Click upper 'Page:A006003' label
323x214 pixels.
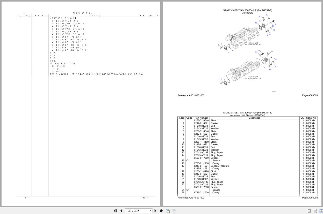[310, 95]
